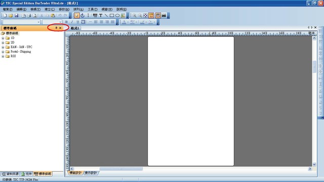The image size is (324, 182).
Task: Click the line color pen icon
Action: [142, 22]
